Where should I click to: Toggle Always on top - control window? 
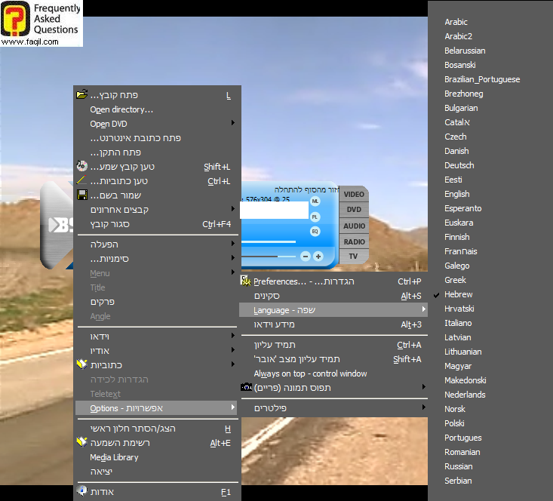click(310, 373)
